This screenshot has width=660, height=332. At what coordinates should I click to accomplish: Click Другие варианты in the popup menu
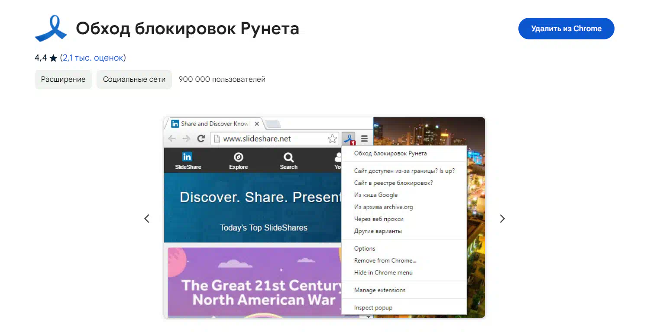point(378,231)
